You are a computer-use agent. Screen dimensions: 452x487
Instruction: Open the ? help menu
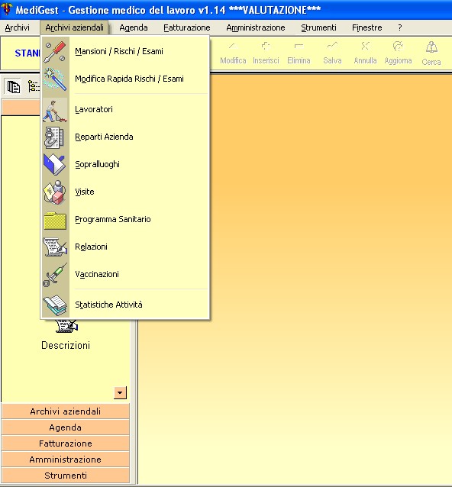(400, 27)
